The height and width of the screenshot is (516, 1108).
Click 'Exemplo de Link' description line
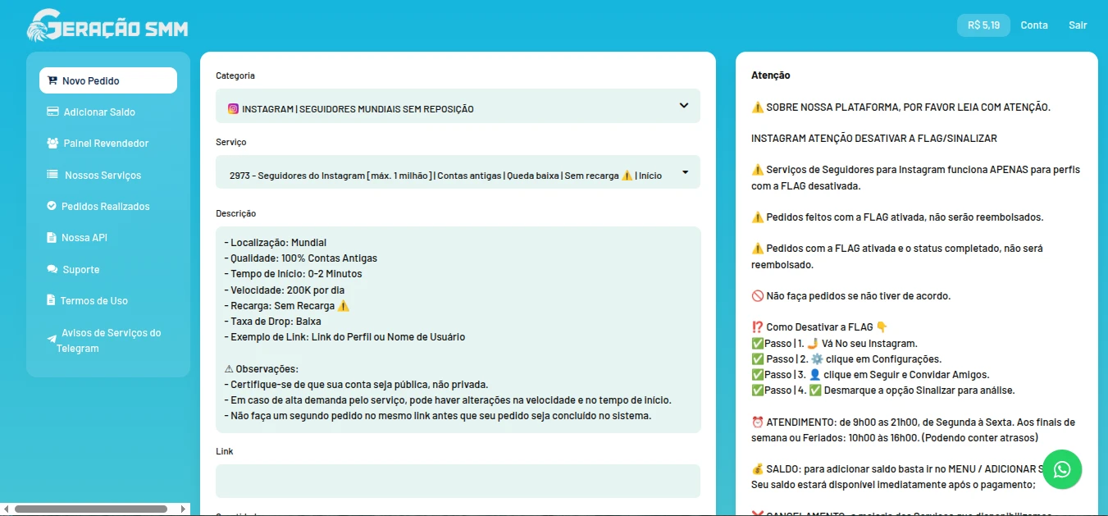344,337
